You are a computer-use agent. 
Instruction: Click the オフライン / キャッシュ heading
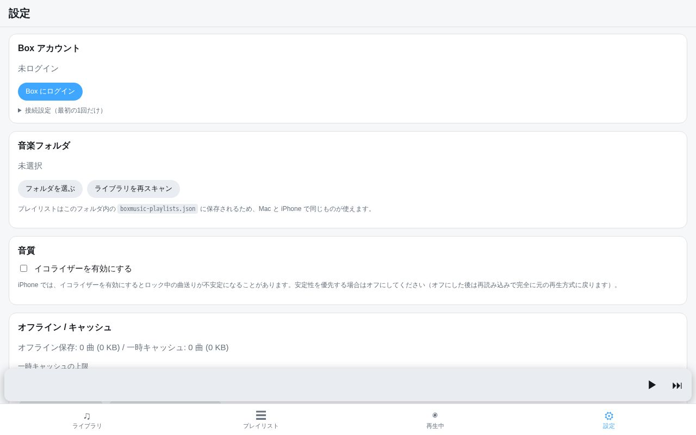[65, 327]
